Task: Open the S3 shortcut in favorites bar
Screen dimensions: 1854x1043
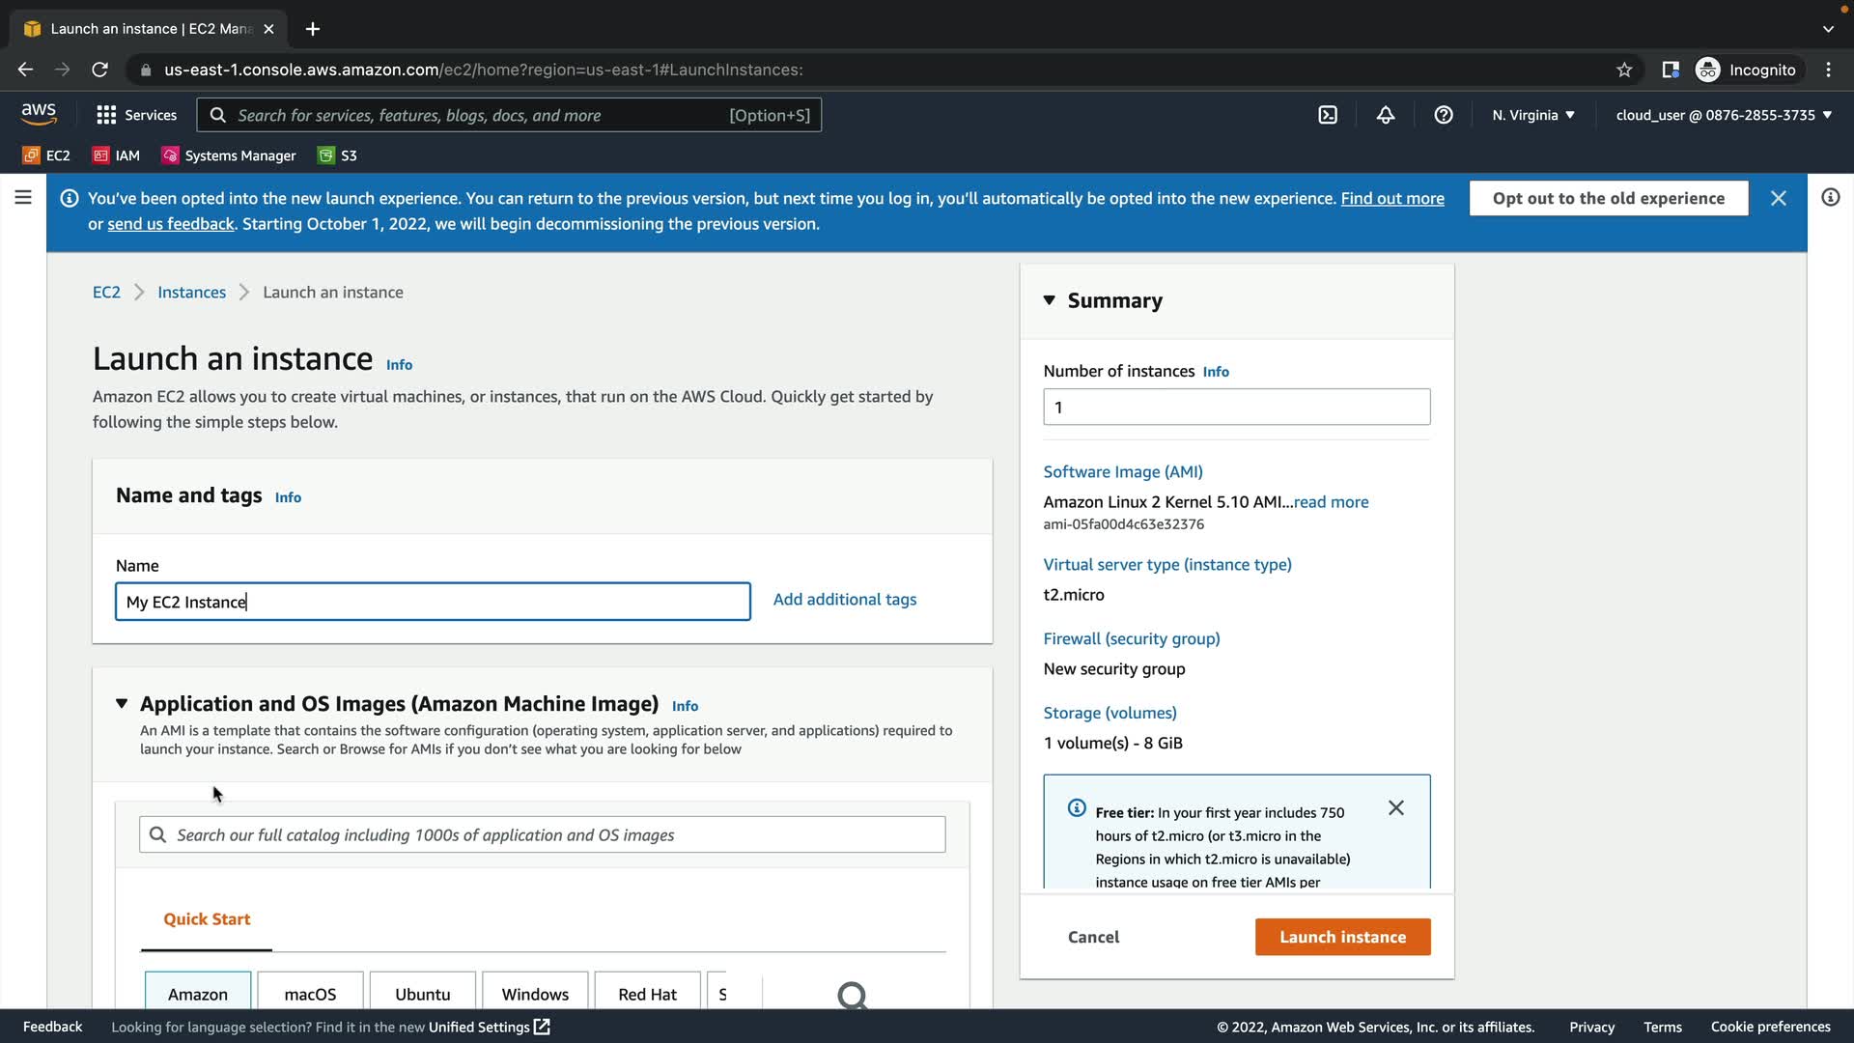Action: (x=338, y=155)
